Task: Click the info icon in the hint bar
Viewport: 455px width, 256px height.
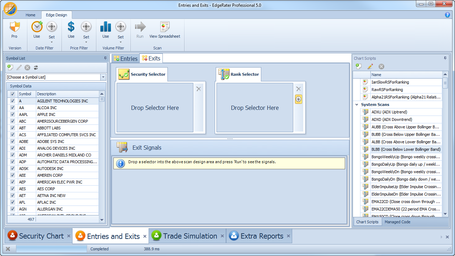Action: tap(121, 164)
